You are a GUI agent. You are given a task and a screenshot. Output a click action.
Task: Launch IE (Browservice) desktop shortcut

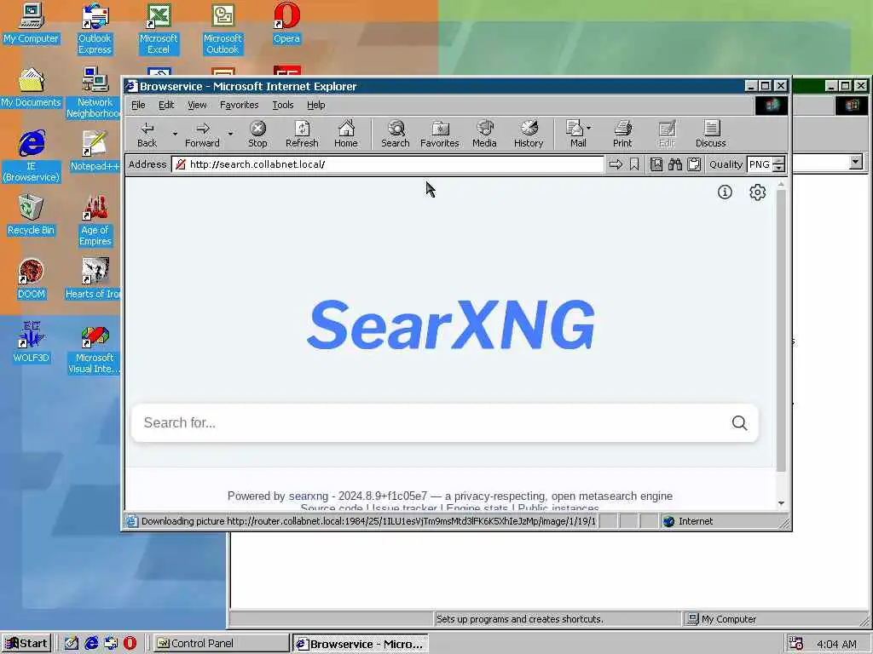pos(32,157)
